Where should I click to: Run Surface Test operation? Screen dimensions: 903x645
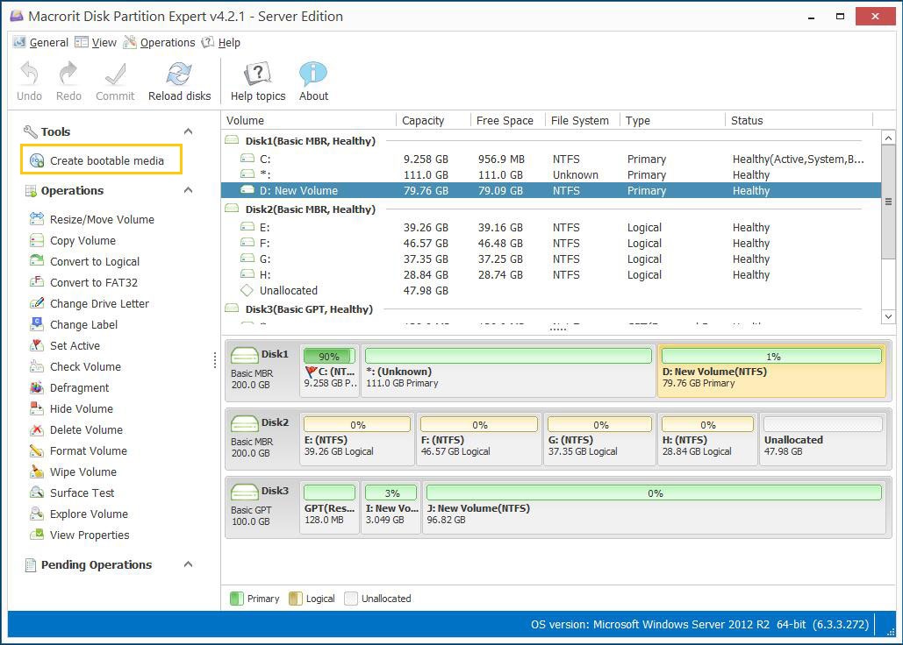pyautogui.click(x=72, y=493)
